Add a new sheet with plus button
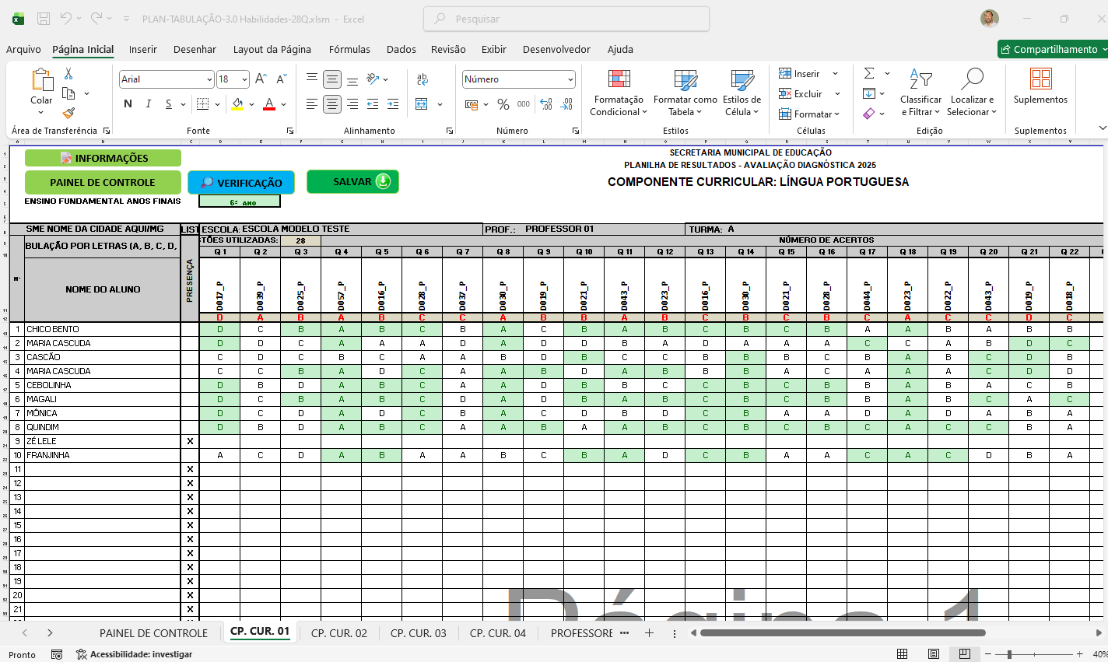 coord(649,633)
